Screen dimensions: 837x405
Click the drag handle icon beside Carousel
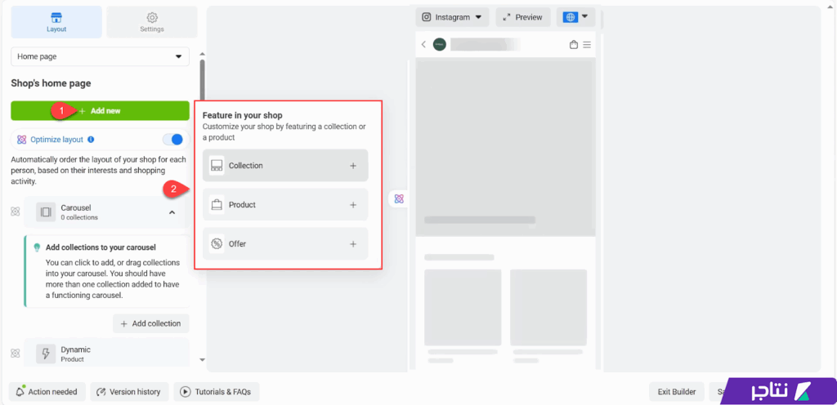pyautogui.click(x=15, y=212)
